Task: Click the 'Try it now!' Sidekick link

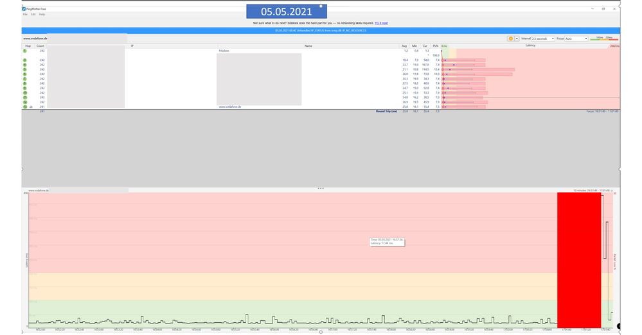Action: click(x=381, y=23)
